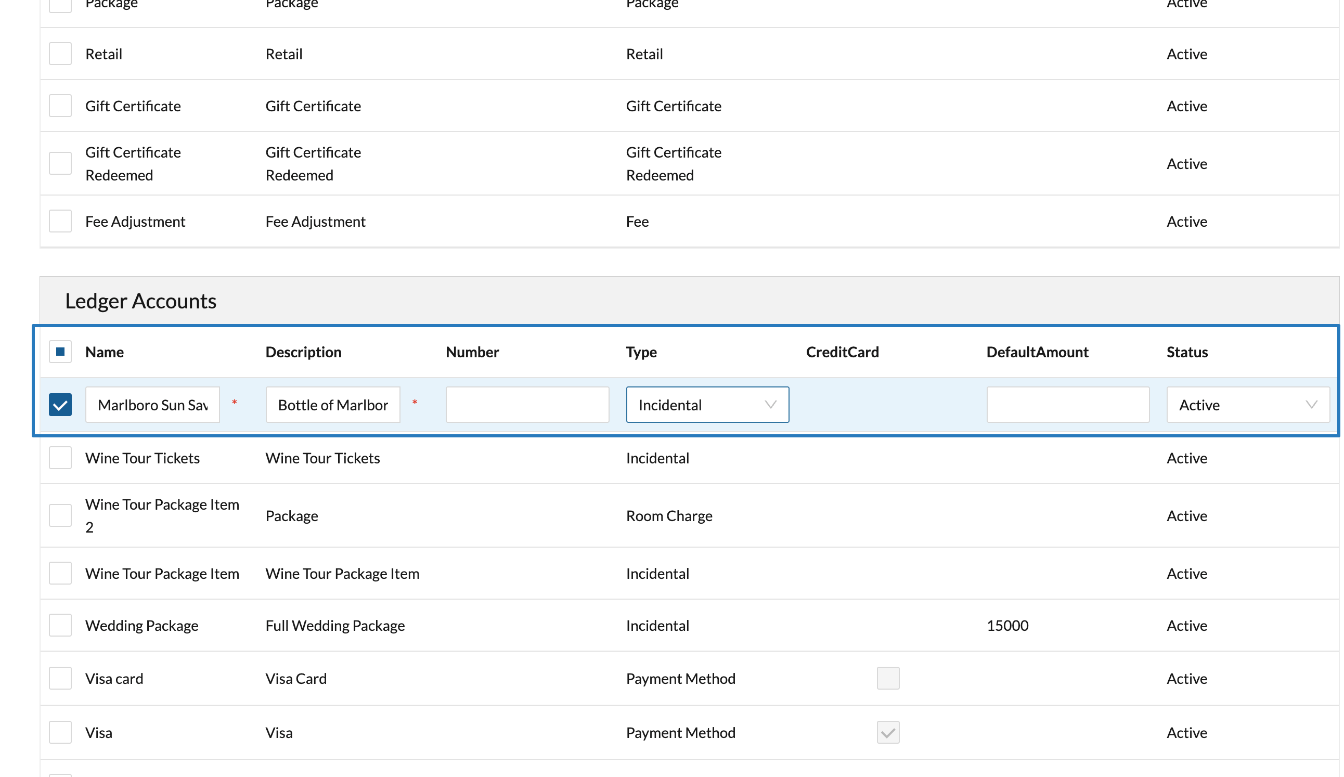Viewport: 1344px width, 777px height.
Task: Click the Status column header
Action: (1187, 352)
